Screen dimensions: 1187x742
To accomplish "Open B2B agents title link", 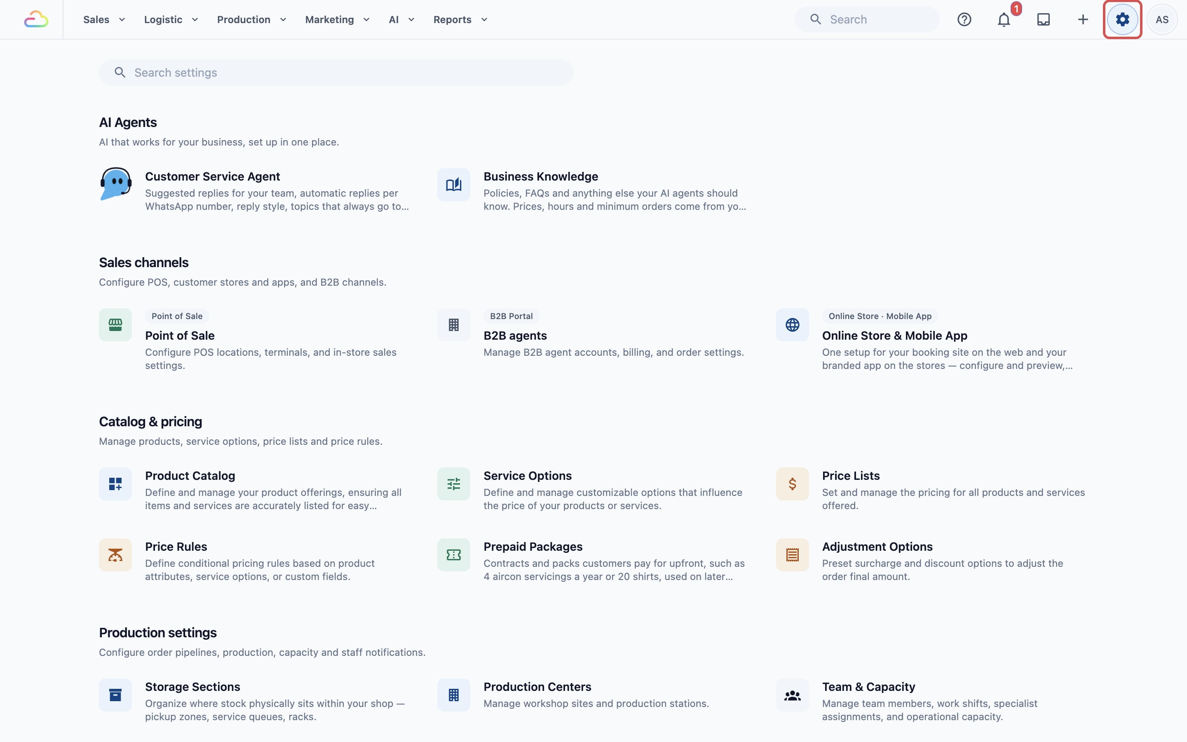I will (x=515, y=336).
